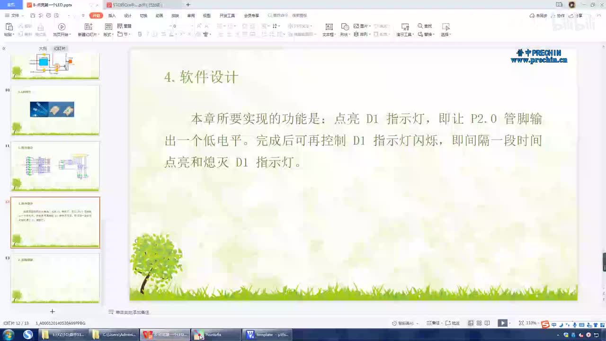Select slide 13 thumbnail

(x=55, y=278)
